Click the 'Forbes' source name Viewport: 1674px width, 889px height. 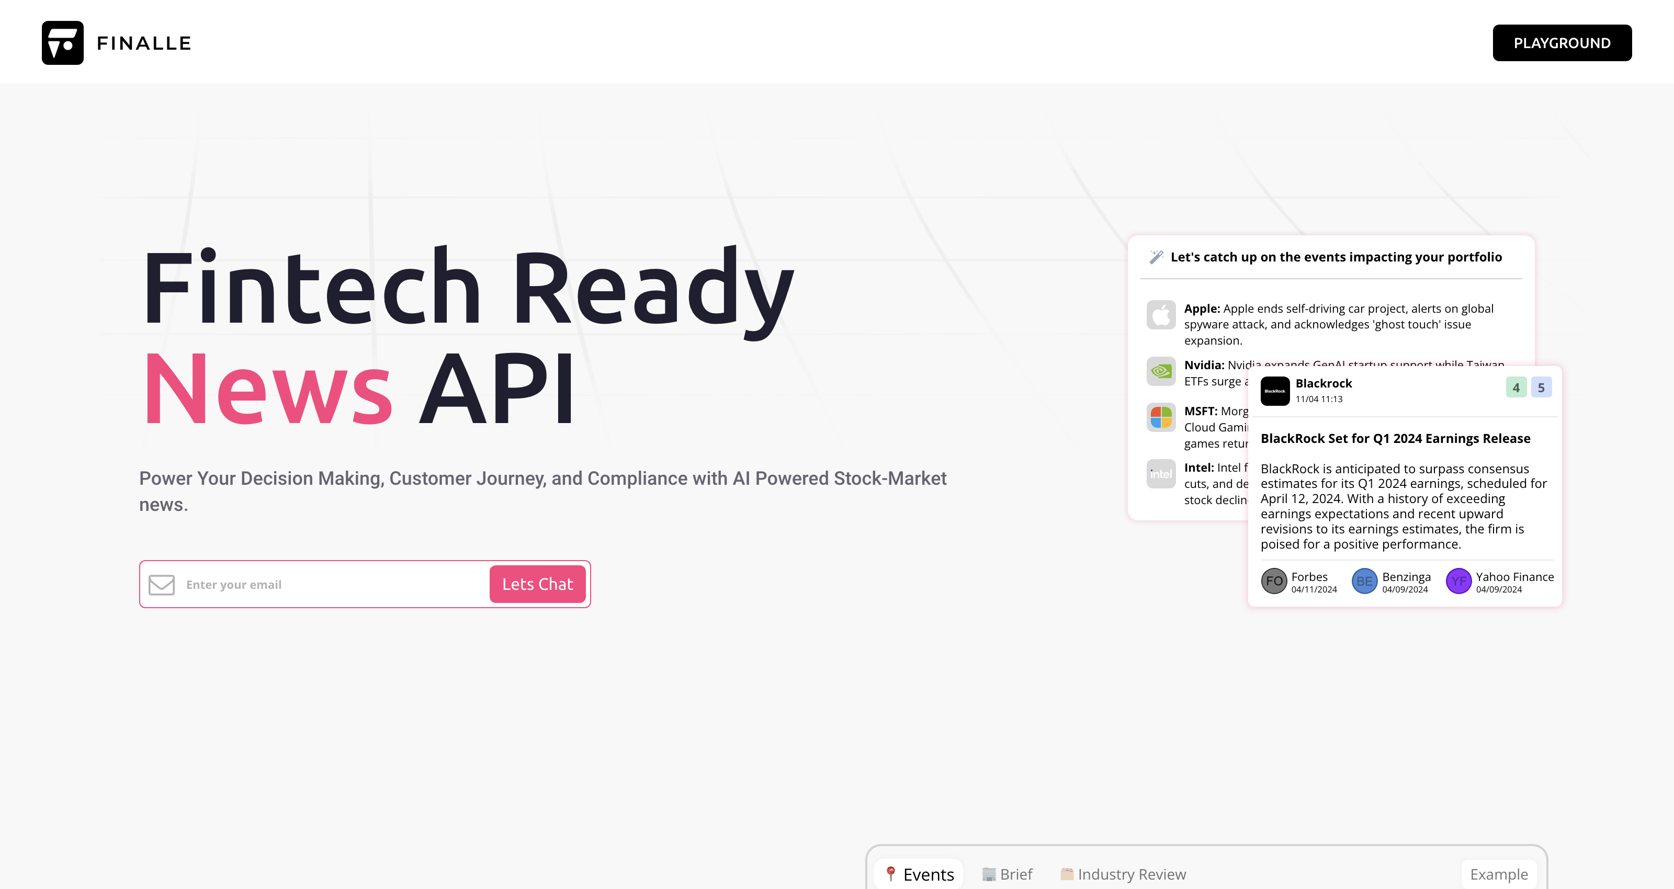click(x=1309, y=576)
